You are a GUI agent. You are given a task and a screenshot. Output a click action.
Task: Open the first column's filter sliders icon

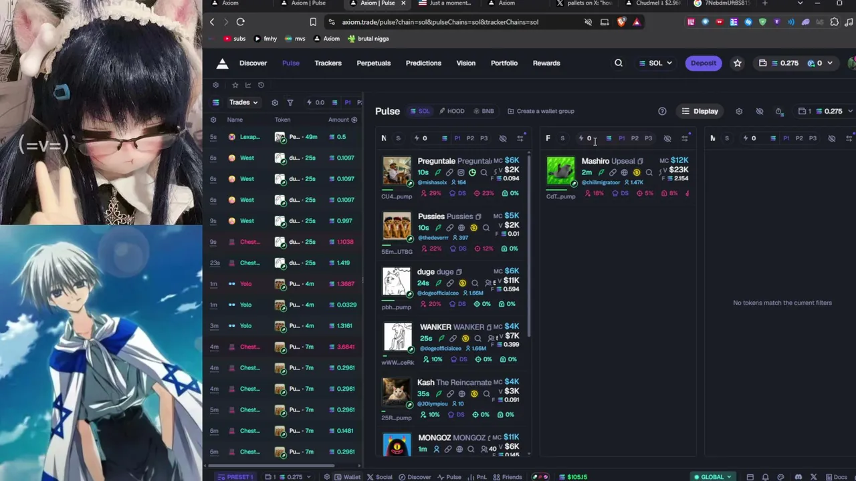[520, 138]
